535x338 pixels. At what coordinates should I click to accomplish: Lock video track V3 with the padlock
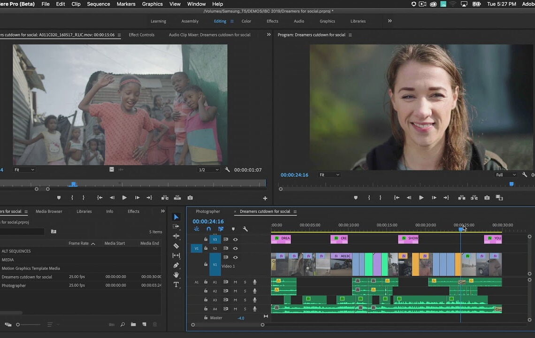tap(206, 238)
